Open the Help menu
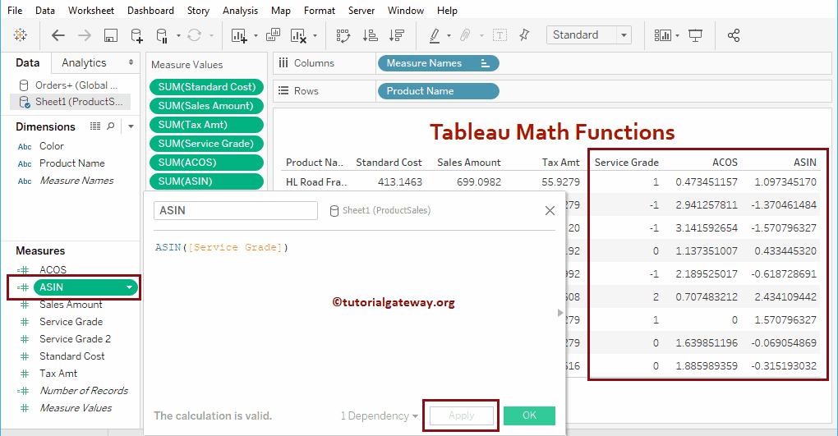 [x=447, y=11]
